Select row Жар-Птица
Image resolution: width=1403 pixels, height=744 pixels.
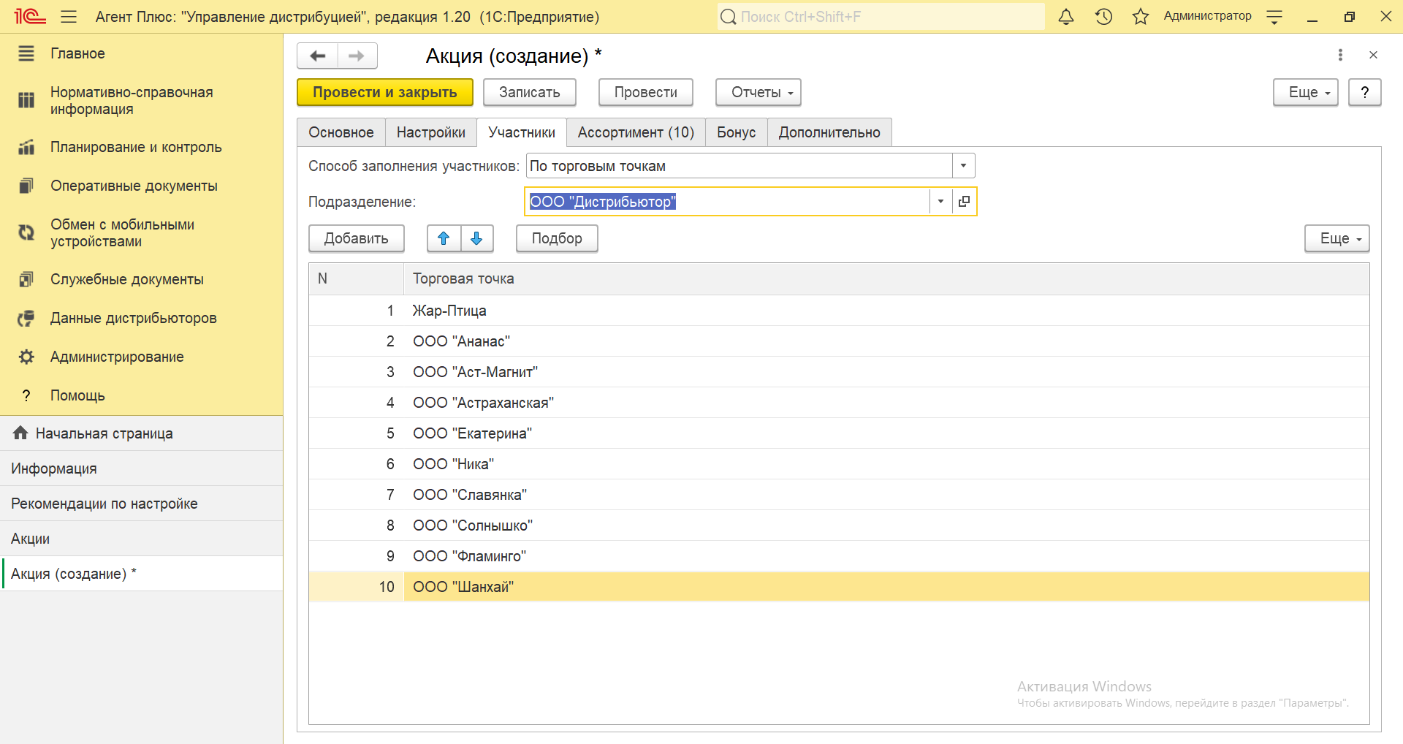pos(839,311)
